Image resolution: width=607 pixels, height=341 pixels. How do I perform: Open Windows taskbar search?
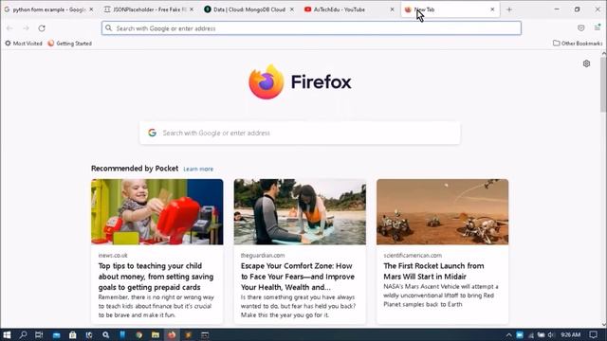point(23,334)
